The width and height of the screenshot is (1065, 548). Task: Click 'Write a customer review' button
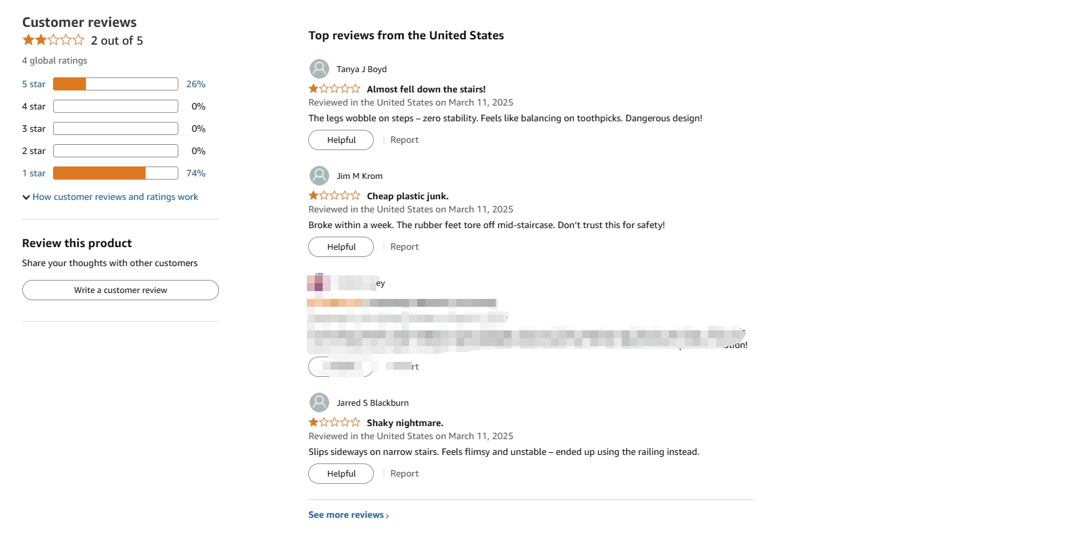121,290
